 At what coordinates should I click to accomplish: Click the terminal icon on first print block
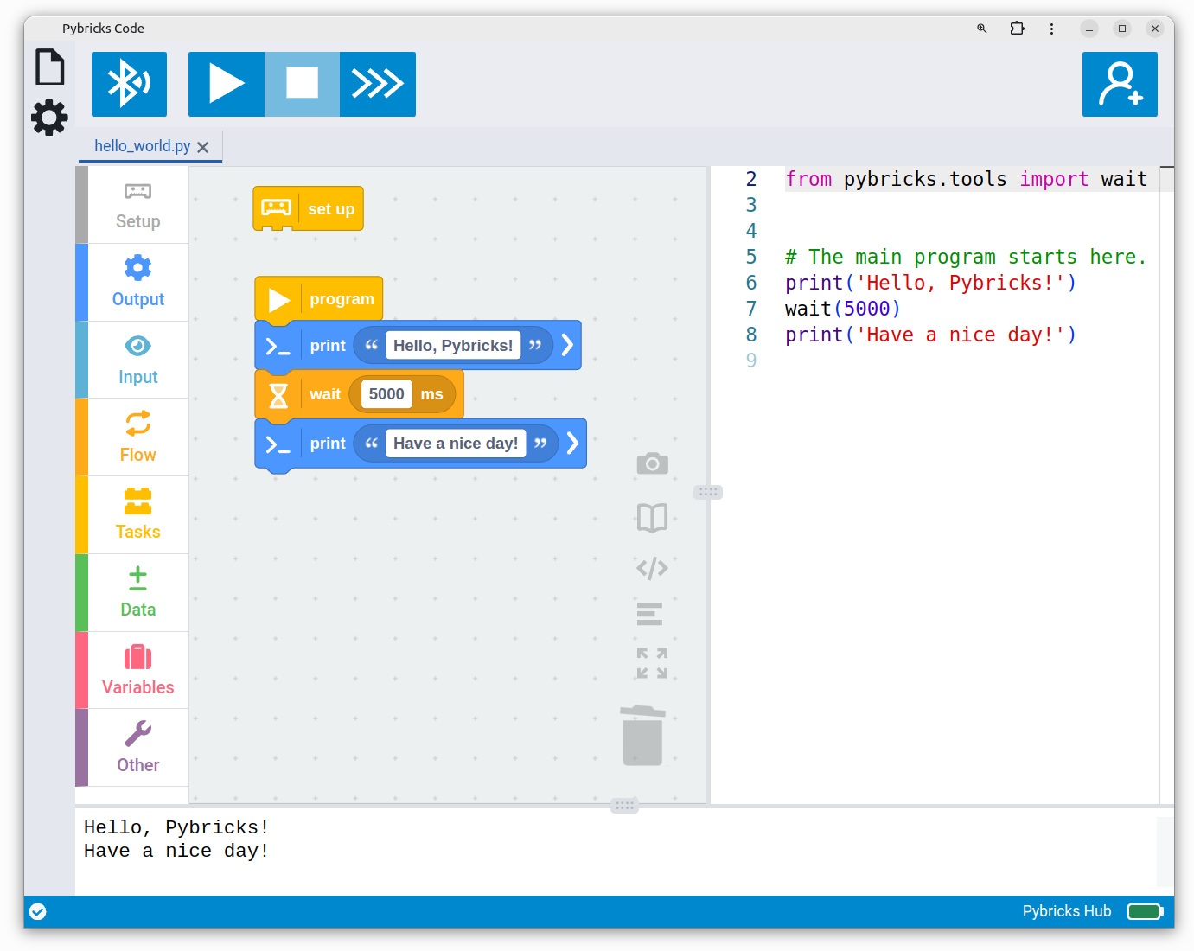click(x=278, y=347)
